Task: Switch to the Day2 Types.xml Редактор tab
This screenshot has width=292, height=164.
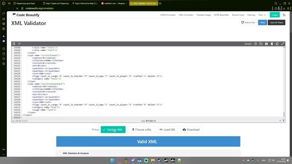Action: pyautogui.click(x=56, y=3)
